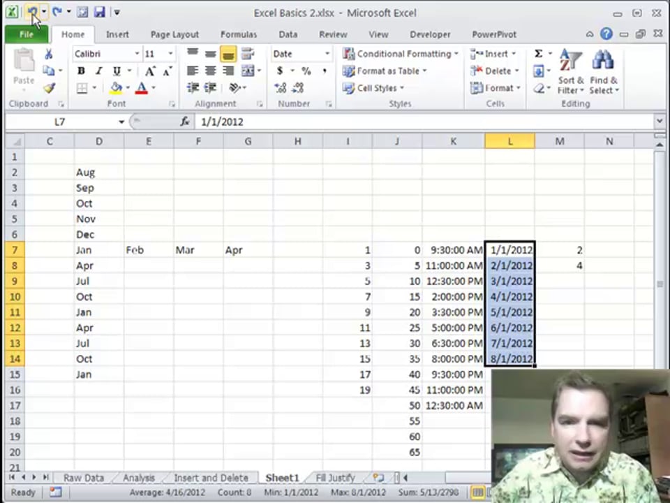
Task: Click Insert Function fx button
Action: [184, 122]
